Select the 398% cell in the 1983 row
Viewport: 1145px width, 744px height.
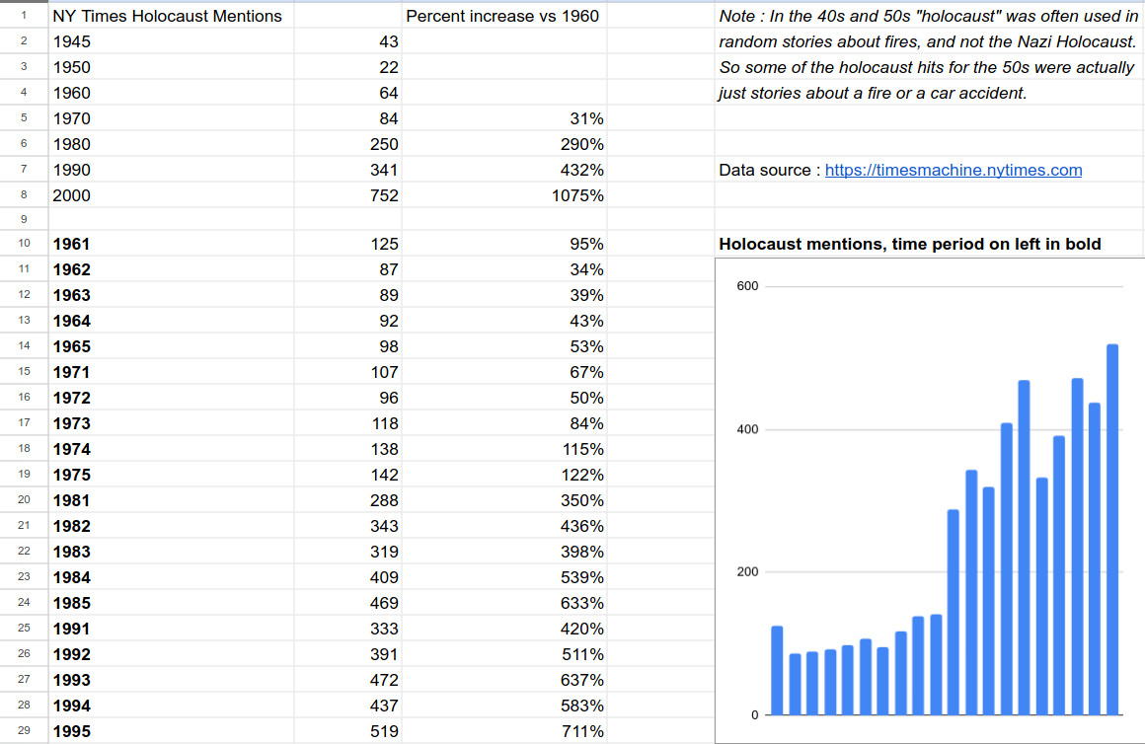tap(504, 552)
